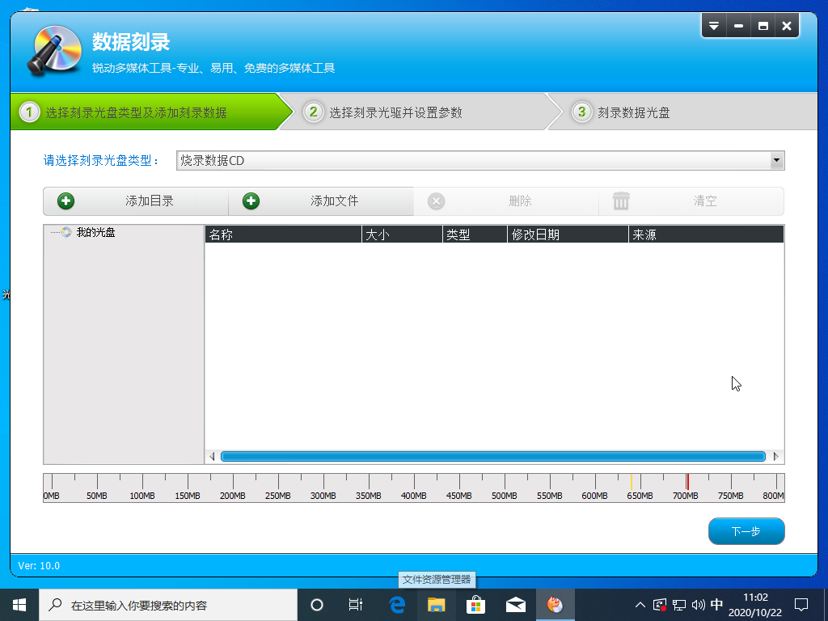Viewport: 828px width, 621px height.
Task: Click the horizontal scrollbar in the file list
Action: pos(492,457)
